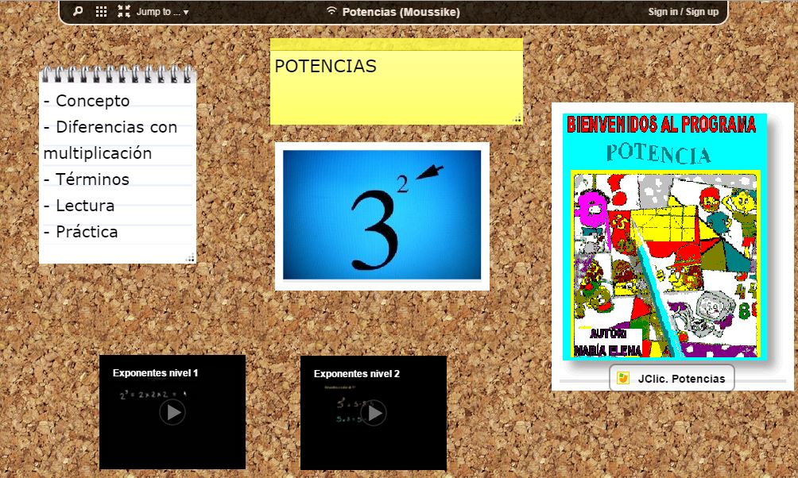Image resolution: width=798 pixels, height=478 pixels.
Task: Click the Exponentes nivel 2 title text
Action: [356, 374]
